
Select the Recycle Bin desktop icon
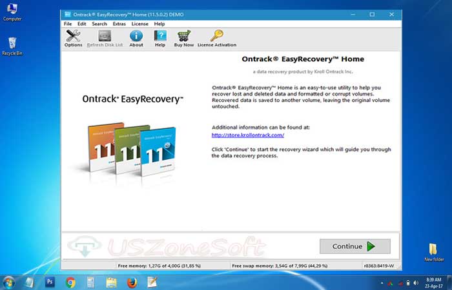point(12,46)
